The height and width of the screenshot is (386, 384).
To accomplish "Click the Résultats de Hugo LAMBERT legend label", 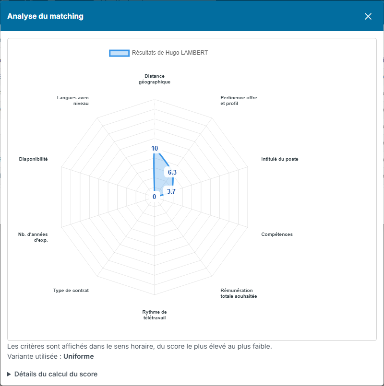I will pos(170,53).
